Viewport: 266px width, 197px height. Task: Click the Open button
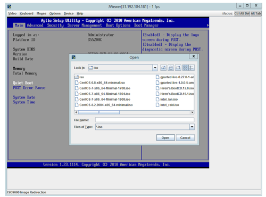pos(165,138)
